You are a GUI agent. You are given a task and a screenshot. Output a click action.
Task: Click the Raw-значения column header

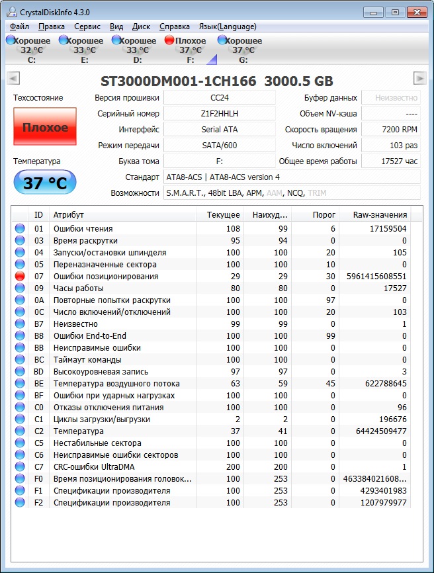pos(375,215)
